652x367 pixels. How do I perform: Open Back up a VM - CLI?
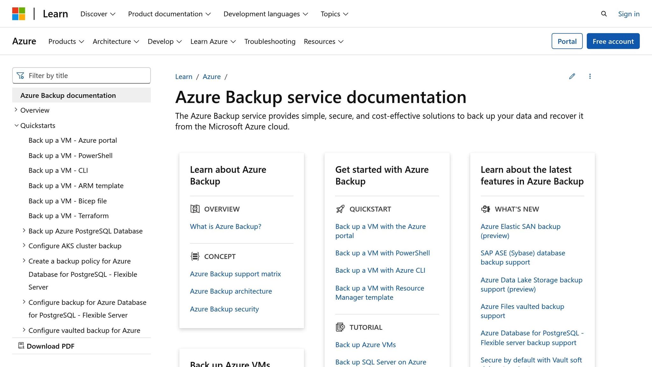point(58,170)
